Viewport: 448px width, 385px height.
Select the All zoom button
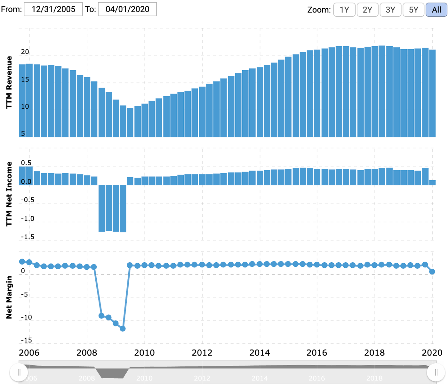coord(436,10)
